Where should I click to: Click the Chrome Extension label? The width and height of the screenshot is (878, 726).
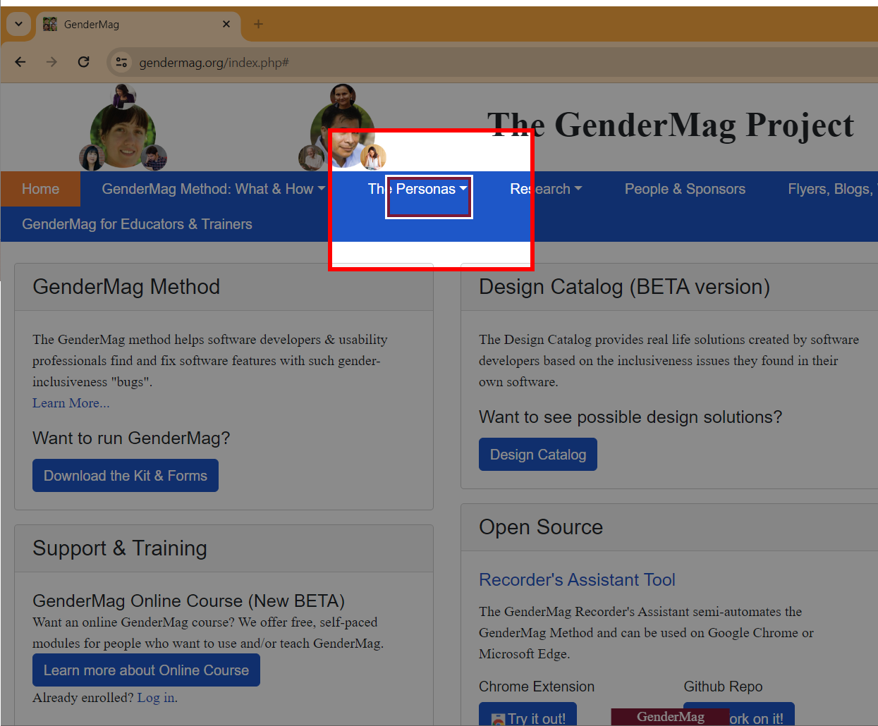tap(537, 687)
